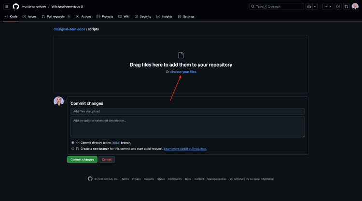Open the Wiki tab
Screen dimensions: 362x201
tap(124, 16)
